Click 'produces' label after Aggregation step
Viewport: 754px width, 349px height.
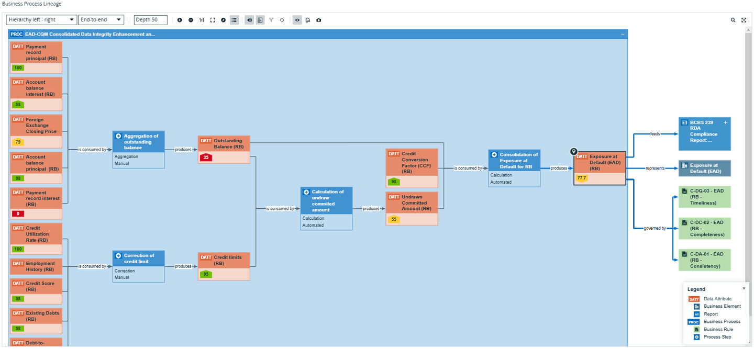pos(183,150)
